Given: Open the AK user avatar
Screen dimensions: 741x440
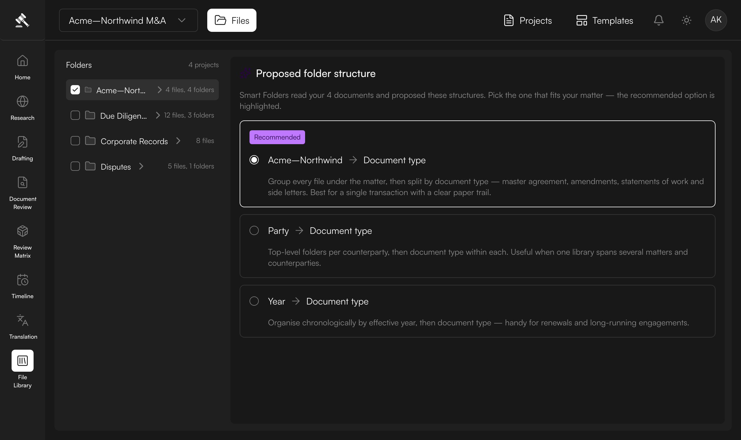Looking at the screenshot, I should [716, 20].
